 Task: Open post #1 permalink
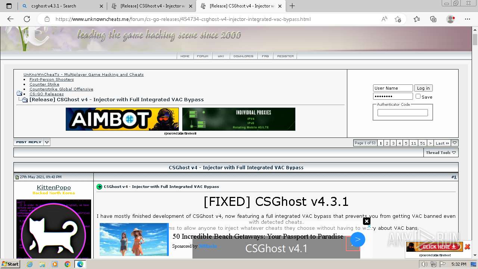pos(454,177)
